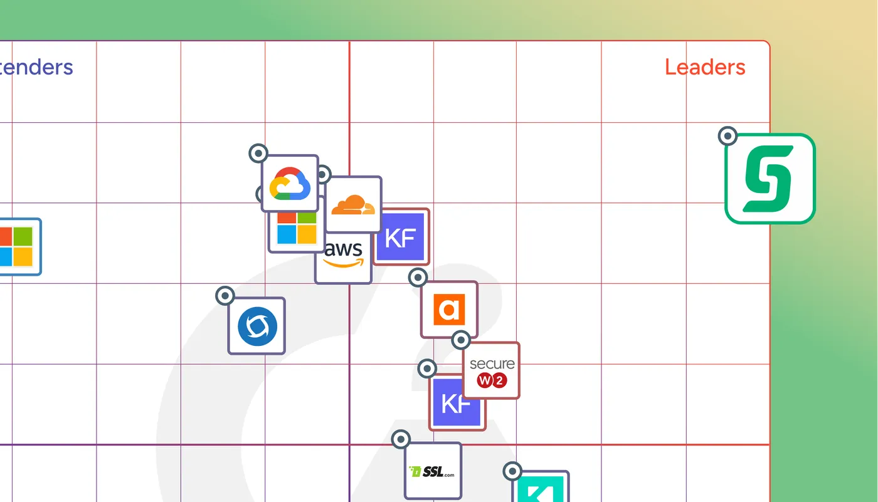878x502 pixels.
Task: Click the Contenders quadrant label
Action: click(x=36, y=67)
